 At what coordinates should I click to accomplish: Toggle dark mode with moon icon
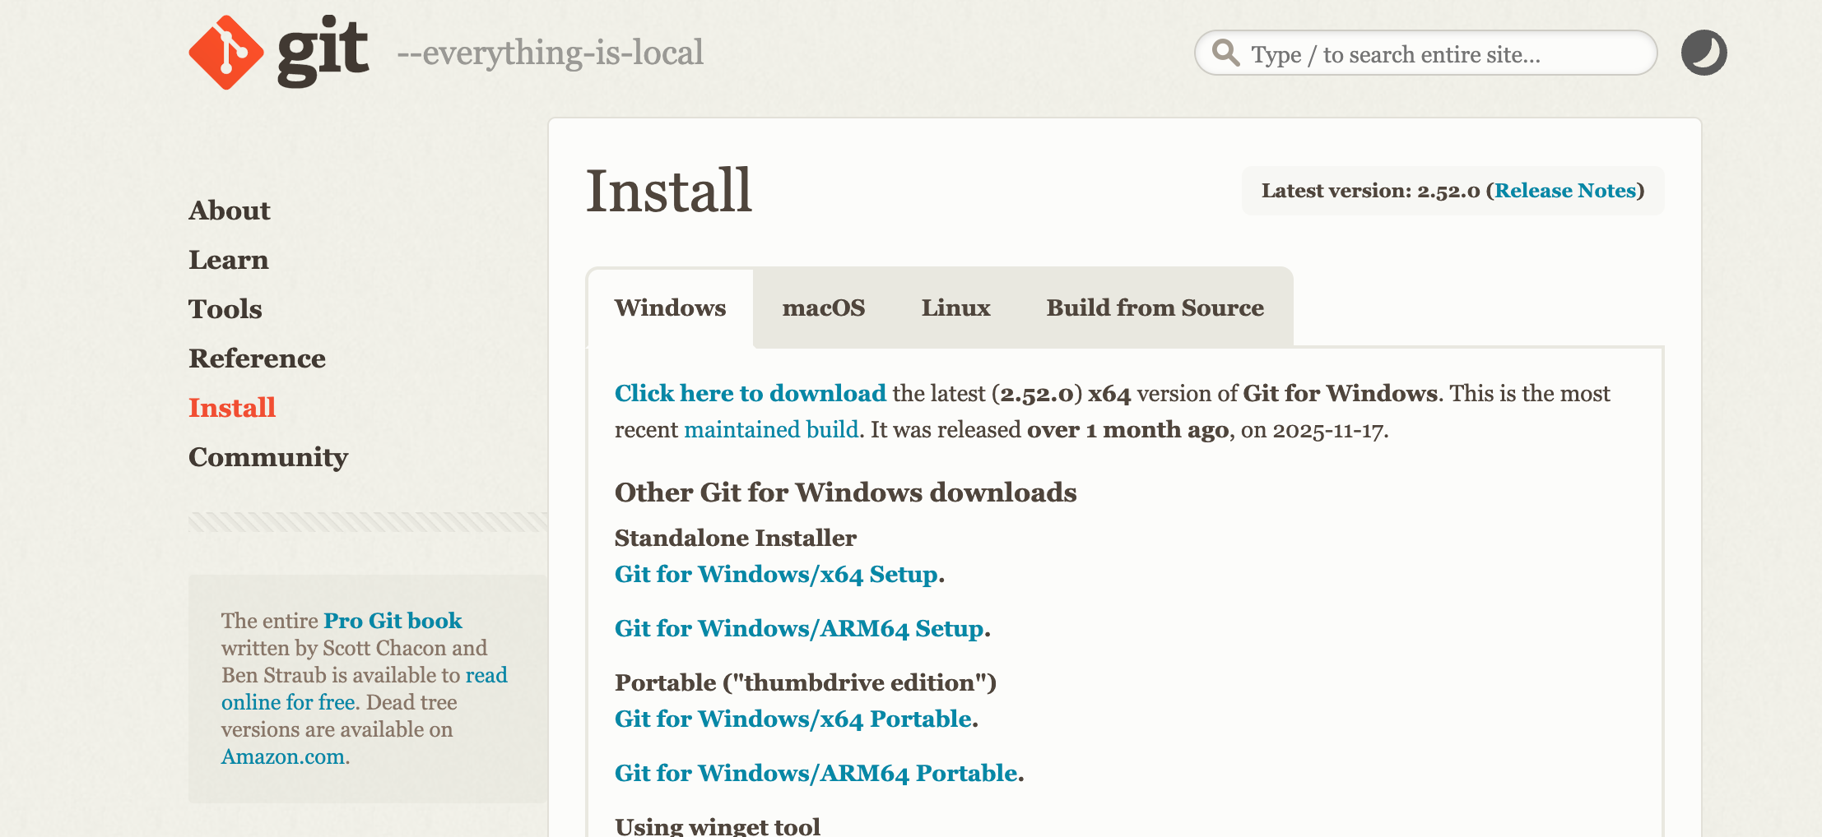coord(1703,53)
